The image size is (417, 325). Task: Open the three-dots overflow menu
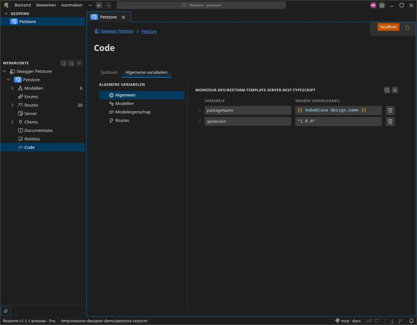tap(90, 5)
